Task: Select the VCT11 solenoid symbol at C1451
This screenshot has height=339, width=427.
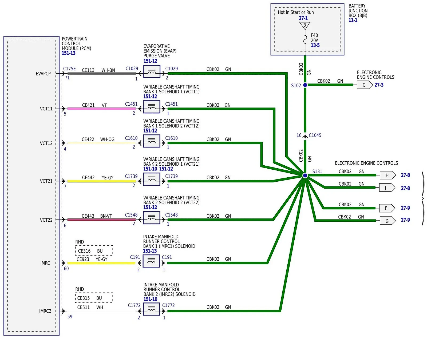Action: [x=152, y=107]
